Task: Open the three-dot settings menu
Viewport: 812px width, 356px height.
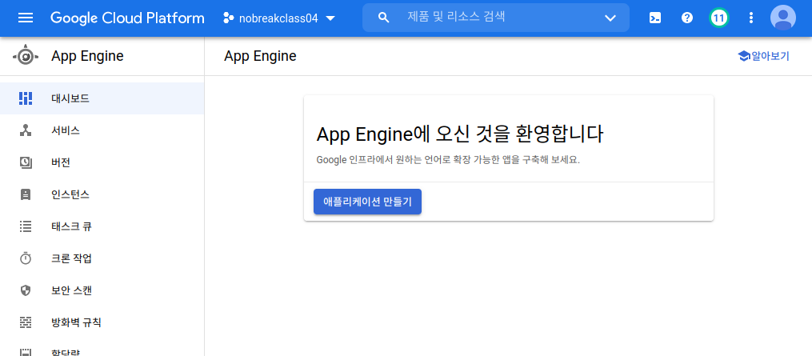Action: (x=751, y=18)
